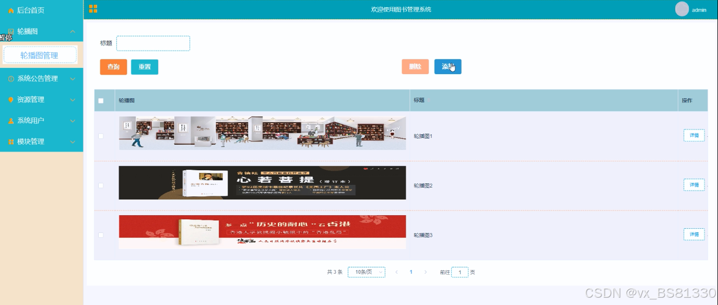This screenshot has width=718, height=305.
Task: Click the 系统公告管理 info icon
Action: tap(11, 79)
